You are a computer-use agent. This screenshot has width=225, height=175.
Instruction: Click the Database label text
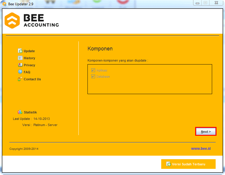pos(103,77)
